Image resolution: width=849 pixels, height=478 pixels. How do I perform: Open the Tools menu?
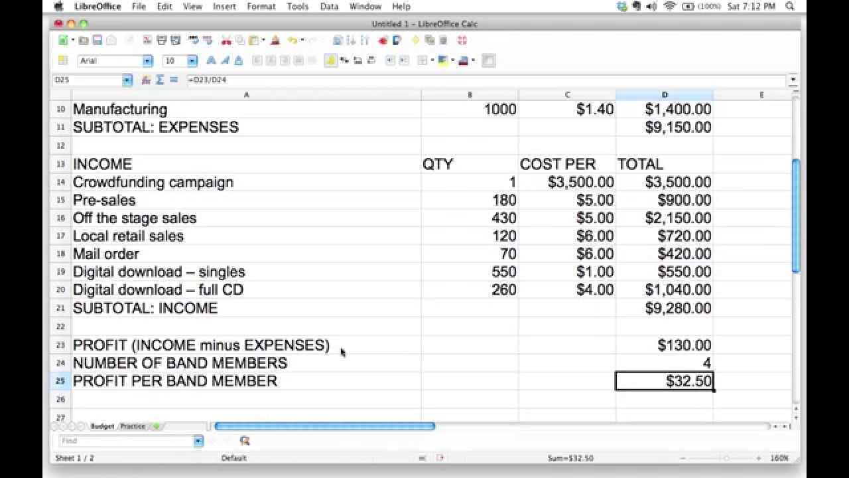(297, 6)
